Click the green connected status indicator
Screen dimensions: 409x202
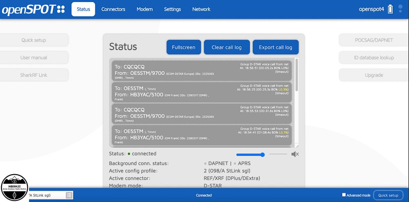click(129, 154)
